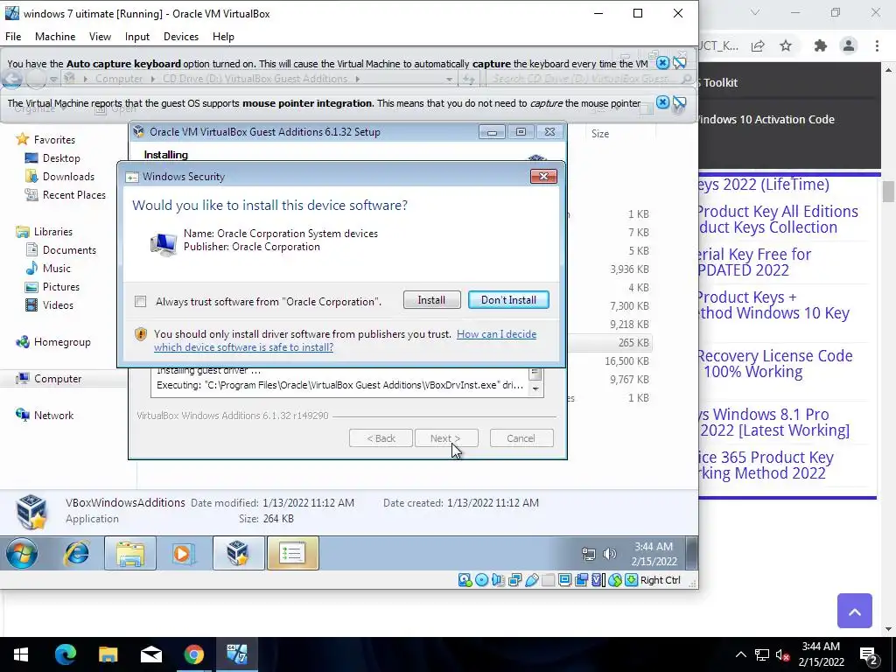
Task: Click Cancel in Guest Additions setup
Action: tap(521, 438)
